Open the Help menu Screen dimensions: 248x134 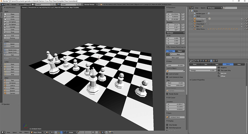(28, 4)
